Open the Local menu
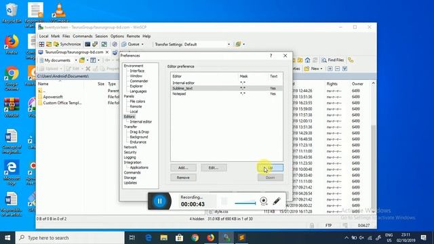The width and height of the screenshot is (434, 244). coord(43,36)
